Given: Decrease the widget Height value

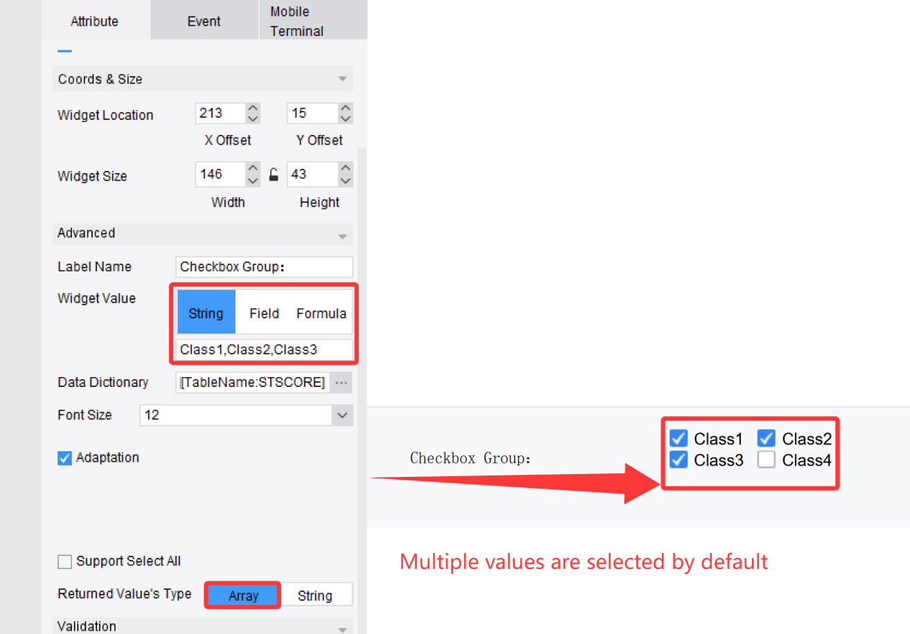Looking at the screenshot, I should point(346,180).
